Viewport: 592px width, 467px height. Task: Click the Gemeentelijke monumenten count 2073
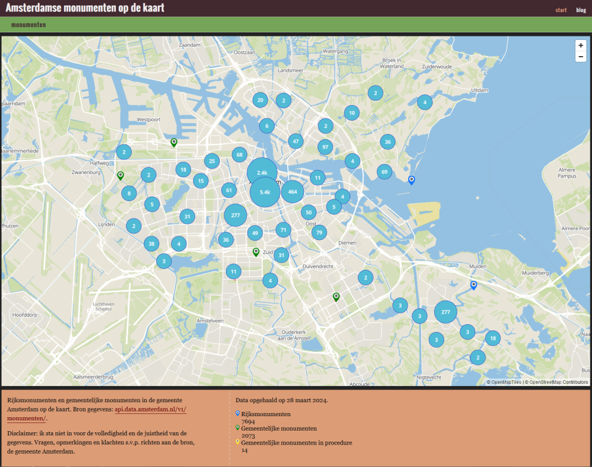pyautogui.click(x=248, y=436)
